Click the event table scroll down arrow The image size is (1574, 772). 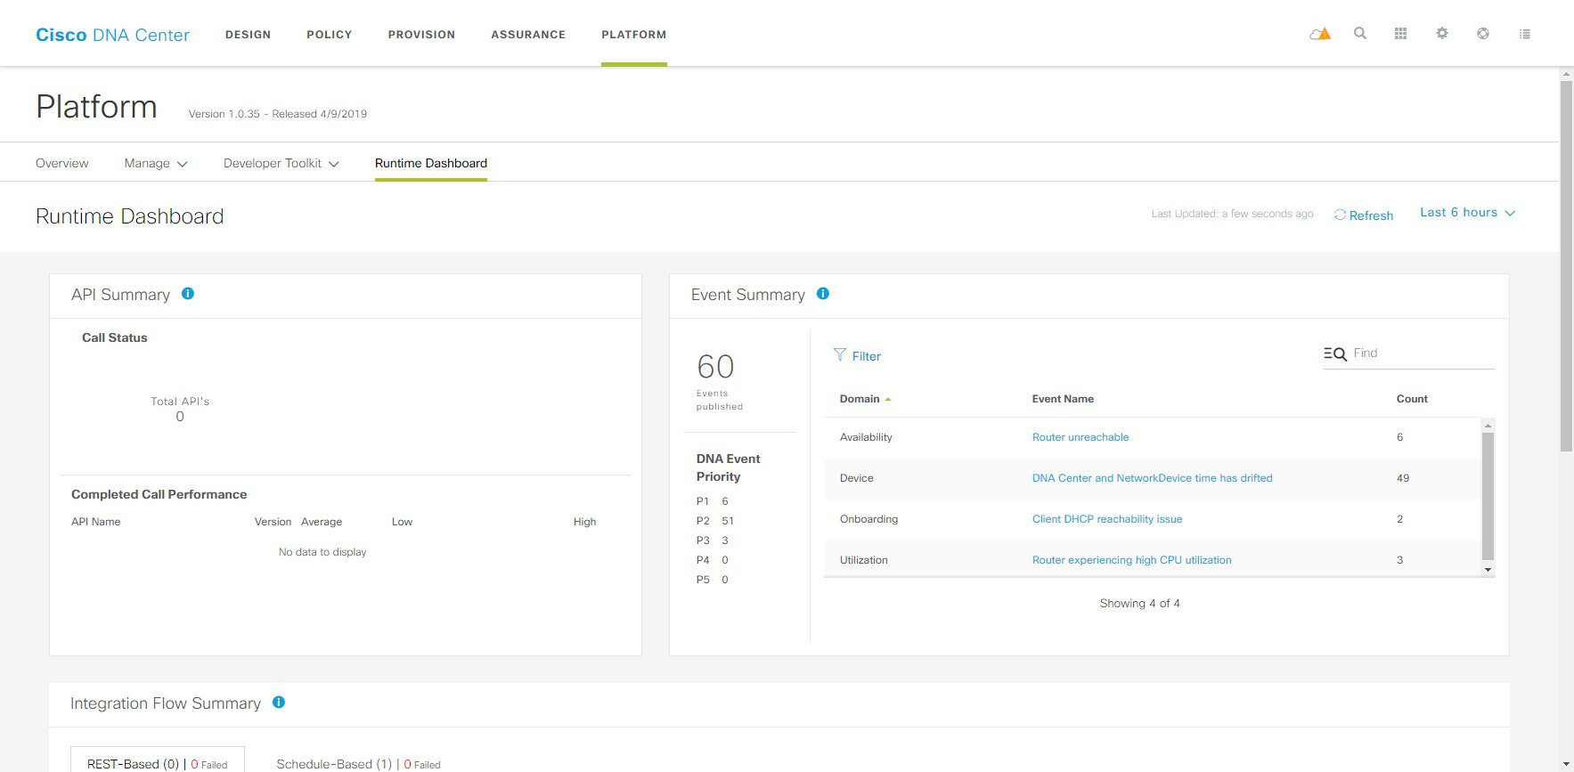pos(1488,570)
